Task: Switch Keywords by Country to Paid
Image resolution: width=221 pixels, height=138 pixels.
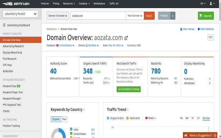Action: pos(65,119)
